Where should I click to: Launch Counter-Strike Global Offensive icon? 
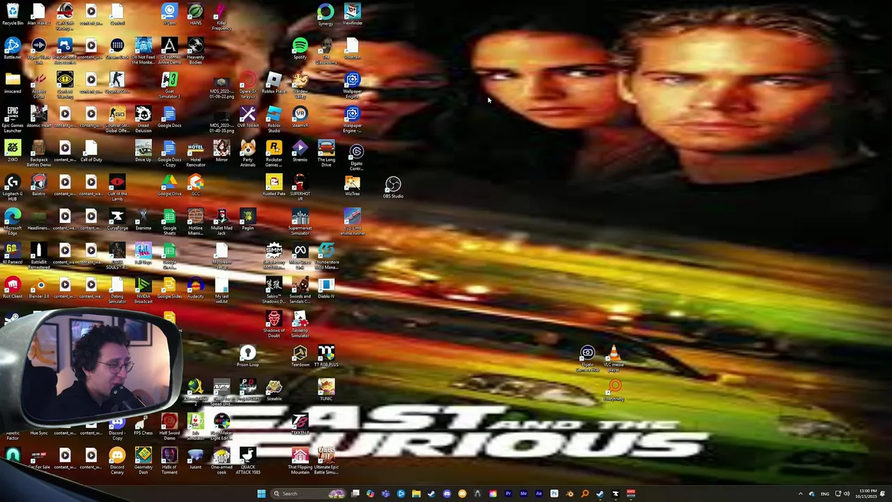point(117,119)
